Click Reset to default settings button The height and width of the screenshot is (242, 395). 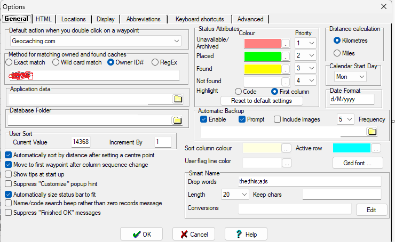coord(262,101)
